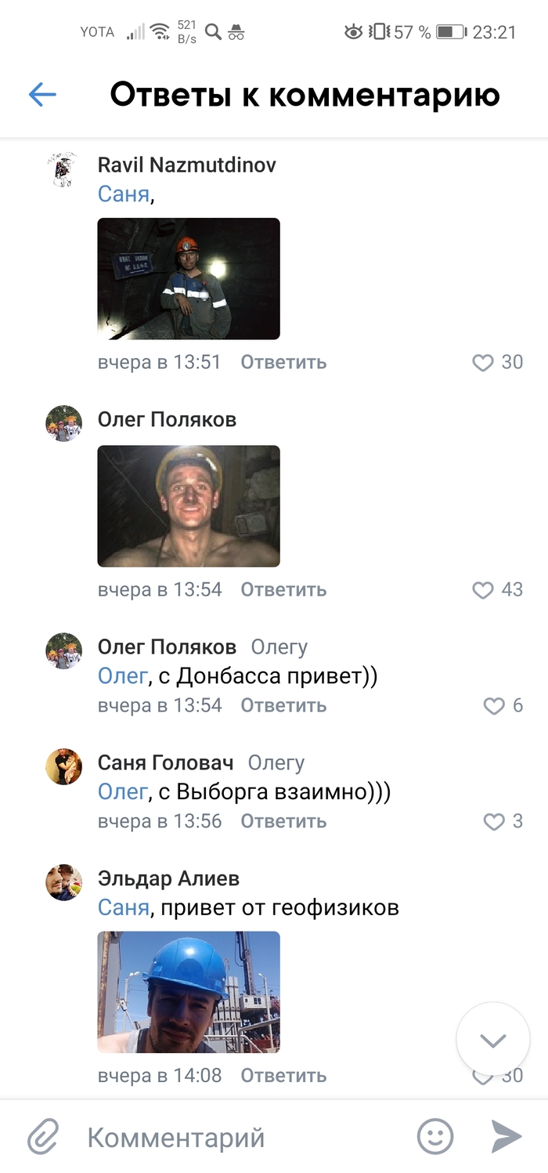
Task: Like the "с Донбасса привет" comment
Action: 493,706
